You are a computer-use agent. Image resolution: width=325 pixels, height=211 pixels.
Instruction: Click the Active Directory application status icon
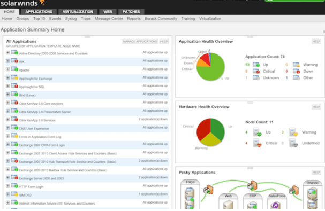coord(14,52)
